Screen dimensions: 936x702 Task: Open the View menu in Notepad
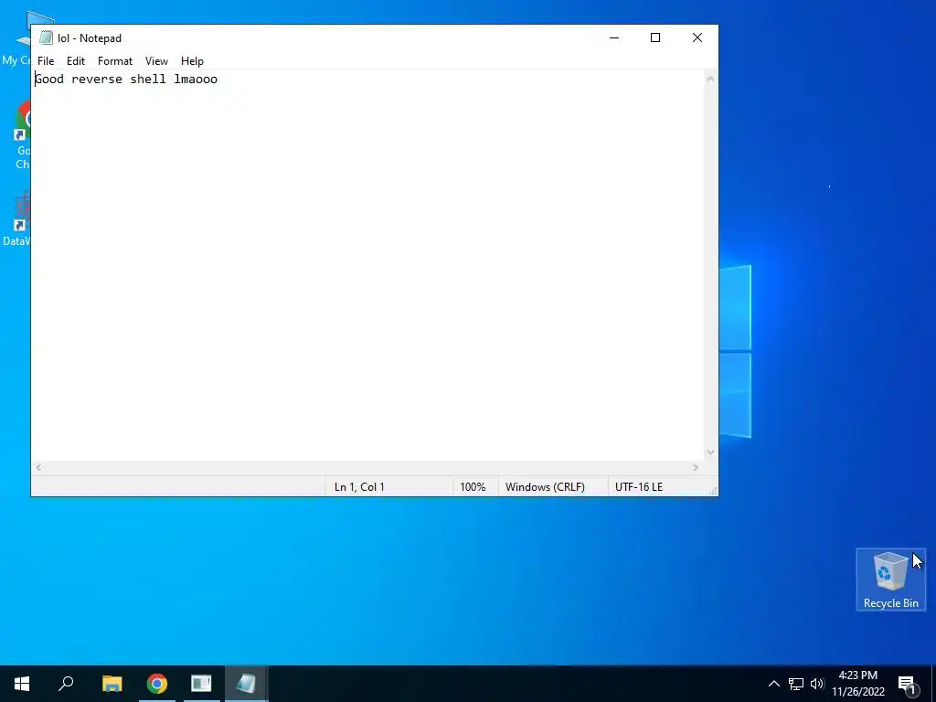(156, 61)
